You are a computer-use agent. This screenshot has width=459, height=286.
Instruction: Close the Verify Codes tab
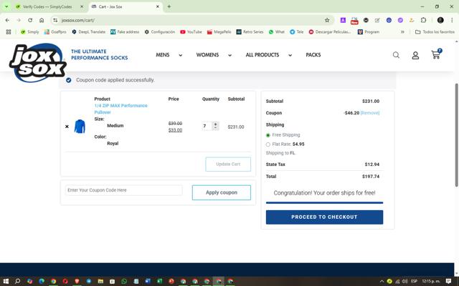click(82, 6)
